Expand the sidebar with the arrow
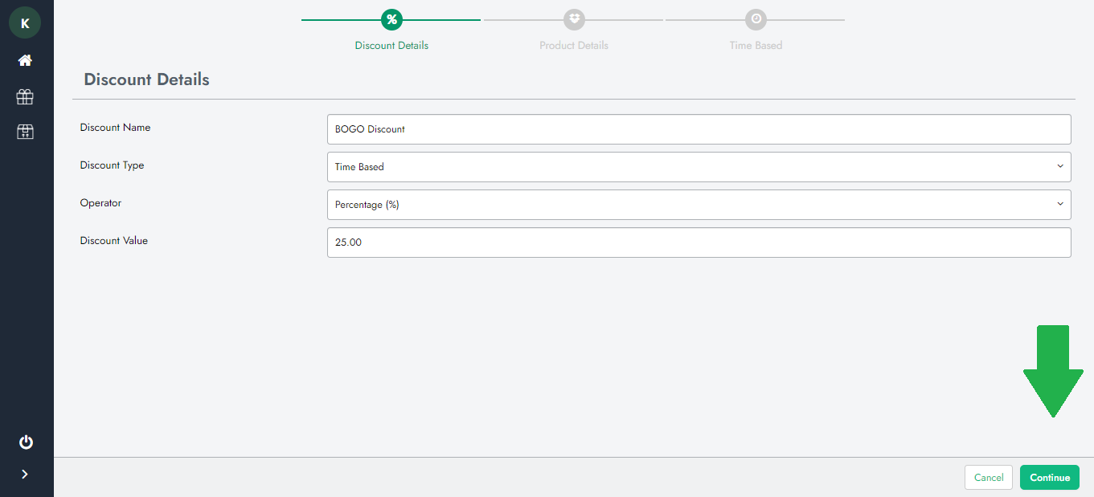 point(25,474)
